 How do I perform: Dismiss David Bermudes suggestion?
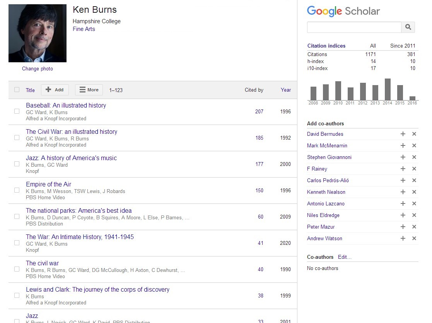pos(414,134)
